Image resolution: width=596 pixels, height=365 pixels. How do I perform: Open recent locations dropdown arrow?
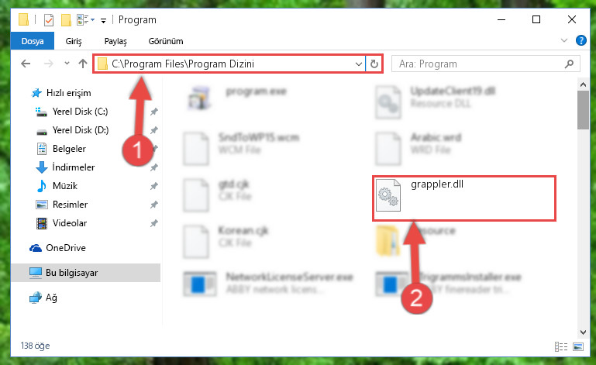pyautogui.click(x=67, y=64)
